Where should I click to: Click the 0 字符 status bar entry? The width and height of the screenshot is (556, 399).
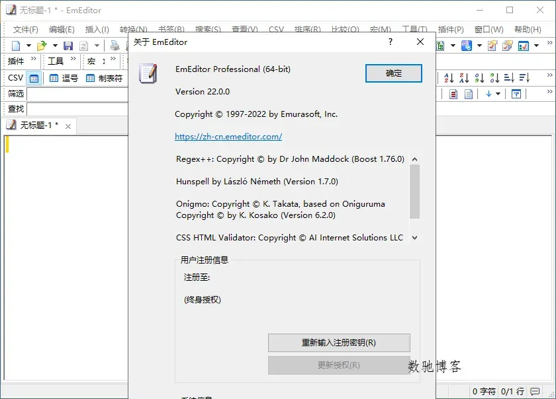click(484, 391)
